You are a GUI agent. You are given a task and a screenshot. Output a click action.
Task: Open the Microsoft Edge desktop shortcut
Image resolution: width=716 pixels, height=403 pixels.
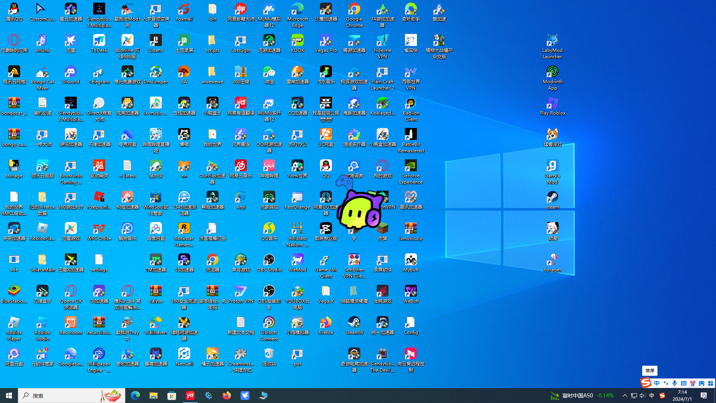(x=297, y=15)
